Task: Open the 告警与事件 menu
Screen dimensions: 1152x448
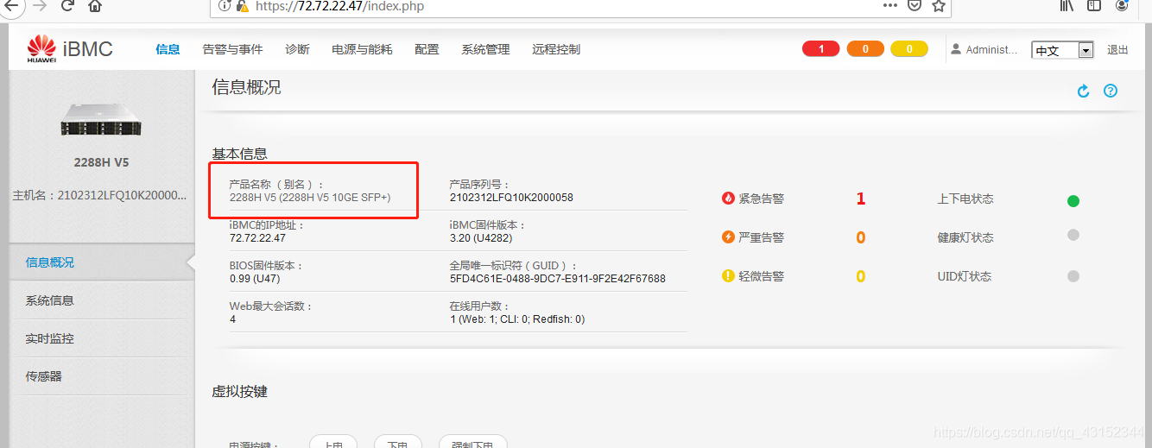Action: tap(232, 49)
